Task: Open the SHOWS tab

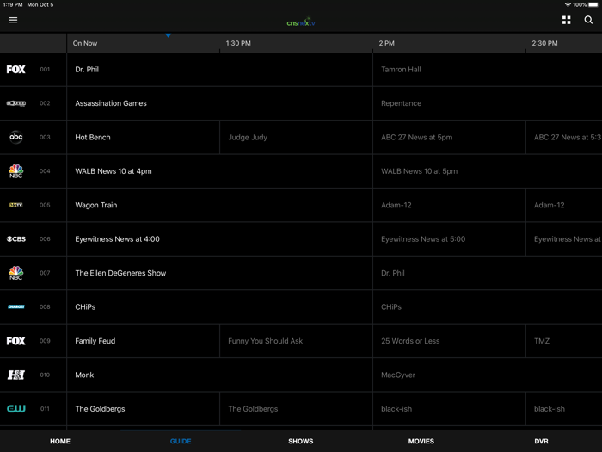Action: coord(301,441)
